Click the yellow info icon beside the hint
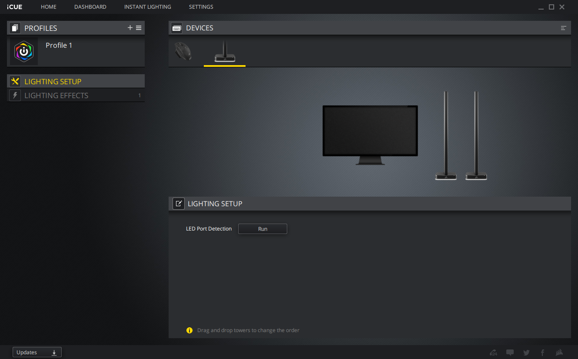578x359 pixels. point(189,330)
